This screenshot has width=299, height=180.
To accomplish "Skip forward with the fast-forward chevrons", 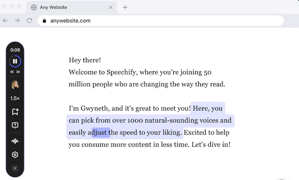I will pyautogui.click(x=18, y=72).
